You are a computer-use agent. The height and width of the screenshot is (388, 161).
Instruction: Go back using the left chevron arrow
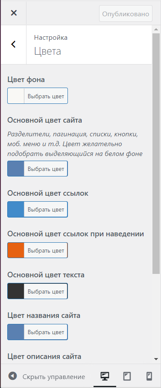[14, 44]
